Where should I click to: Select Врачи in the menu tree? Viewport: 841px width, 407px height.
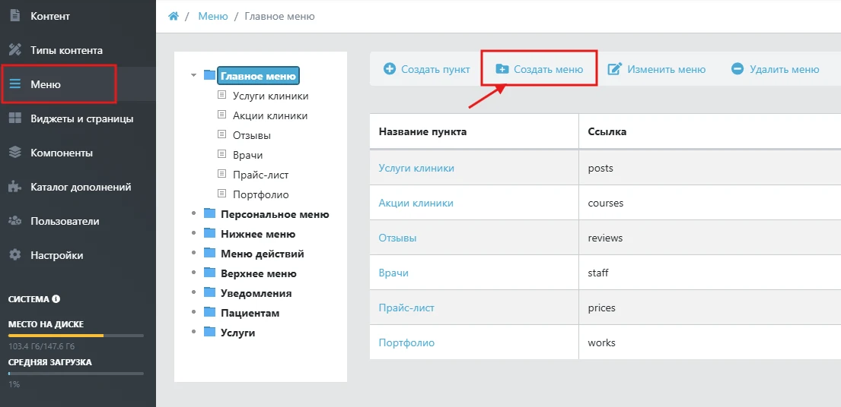tap(248, 155)
